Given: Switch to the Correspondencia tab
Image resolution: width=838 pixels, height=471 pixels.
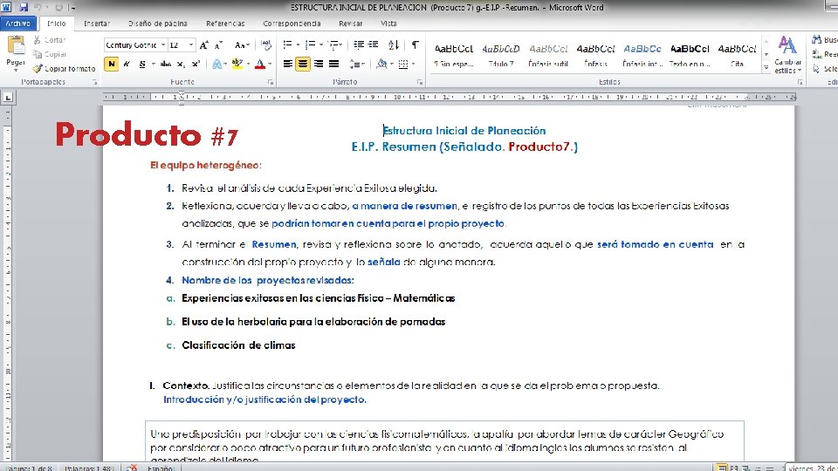Looking at the screenshot, I should 292,24.
